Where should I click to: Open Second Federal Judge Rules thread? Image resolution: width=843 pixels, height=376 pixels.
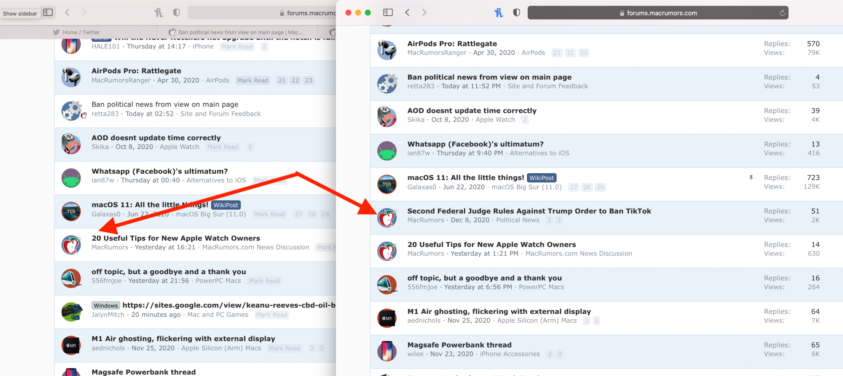click(529, 211)
